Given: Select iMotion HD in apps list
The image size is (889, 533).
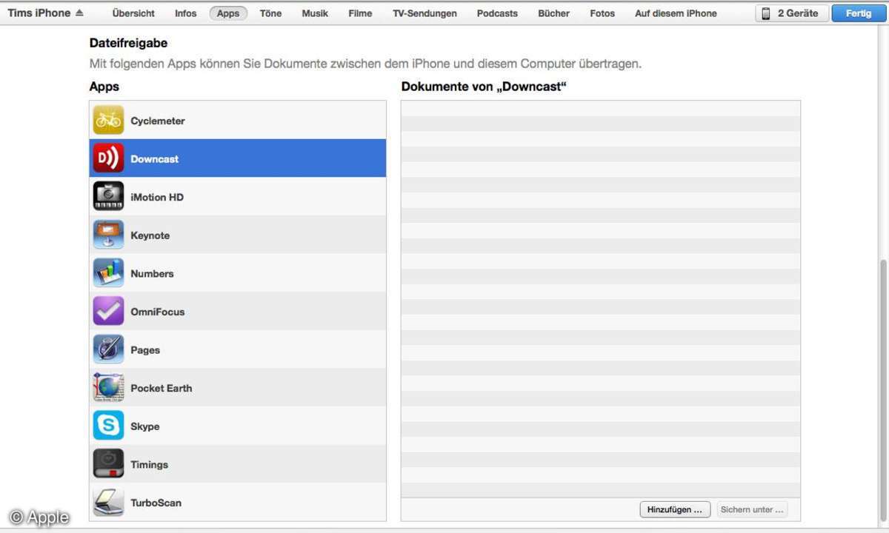Looking at the screenshot, I should (238, 196).
